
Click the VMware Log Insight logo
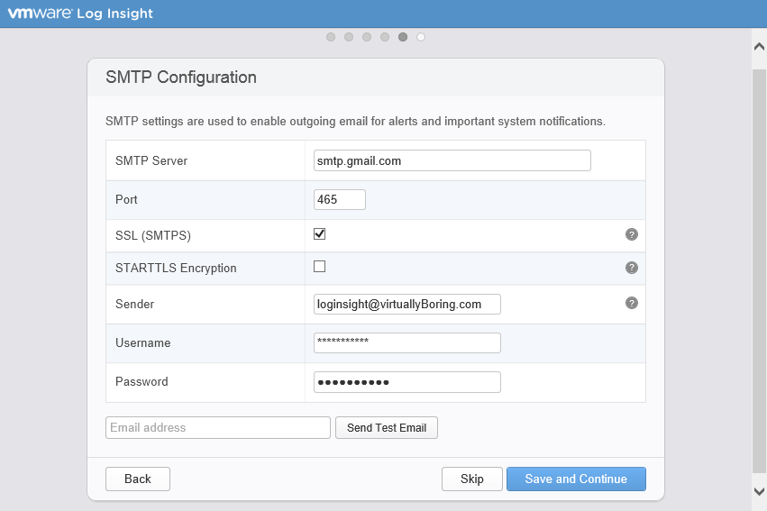[81, 14]
